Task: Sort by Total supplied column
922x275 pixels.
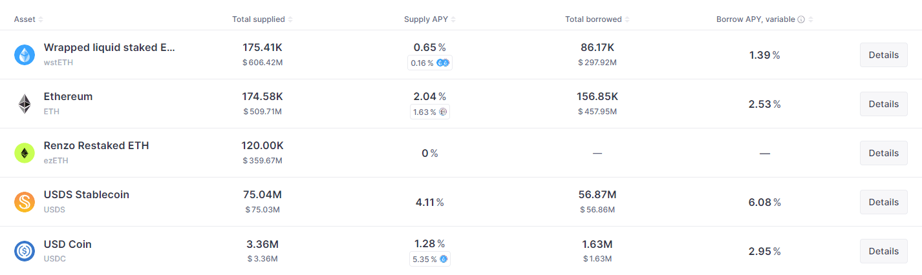Action: pos(262,19)
